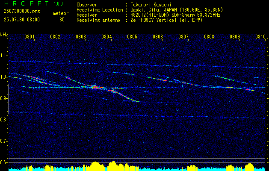Click the 0.8 frequency axis label
Screen dimensions: 269x171
pyautogui.click(x=3, y=120)
